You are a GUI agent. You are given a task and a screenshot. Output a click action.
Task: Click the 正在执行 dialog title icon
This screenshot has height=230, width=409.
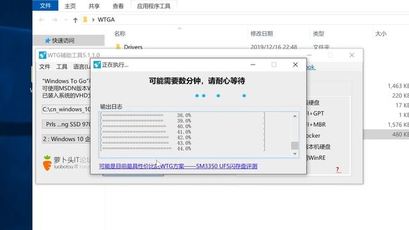[x=97, y=65]
